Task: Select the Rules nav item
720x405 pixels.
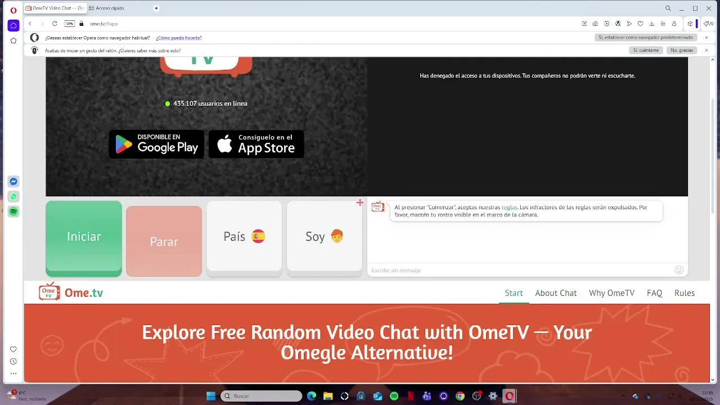Action: [x=685, y=293]
